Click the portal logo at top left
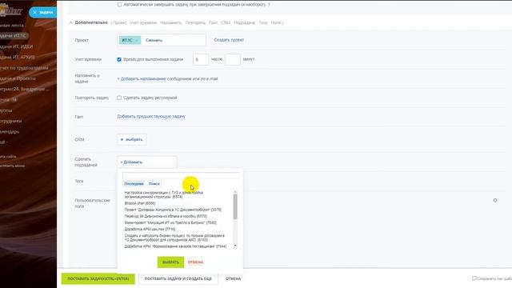This screenshot has height=288, width=512. [10, 11]
